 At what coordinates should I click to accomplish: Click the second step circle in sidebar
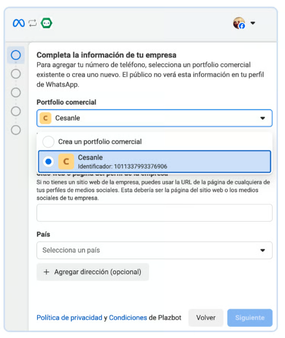click(16, 73)
